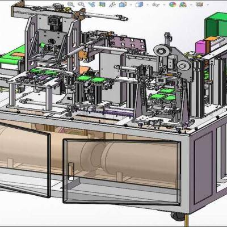Open Edit Appearance color sphere
227x227 pixels.
point(173,5)
